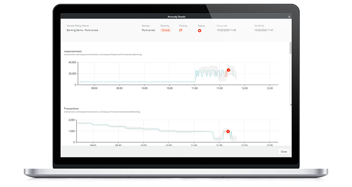
Task: Click the responsemsecs chart title
Action: tap(73, 51)
